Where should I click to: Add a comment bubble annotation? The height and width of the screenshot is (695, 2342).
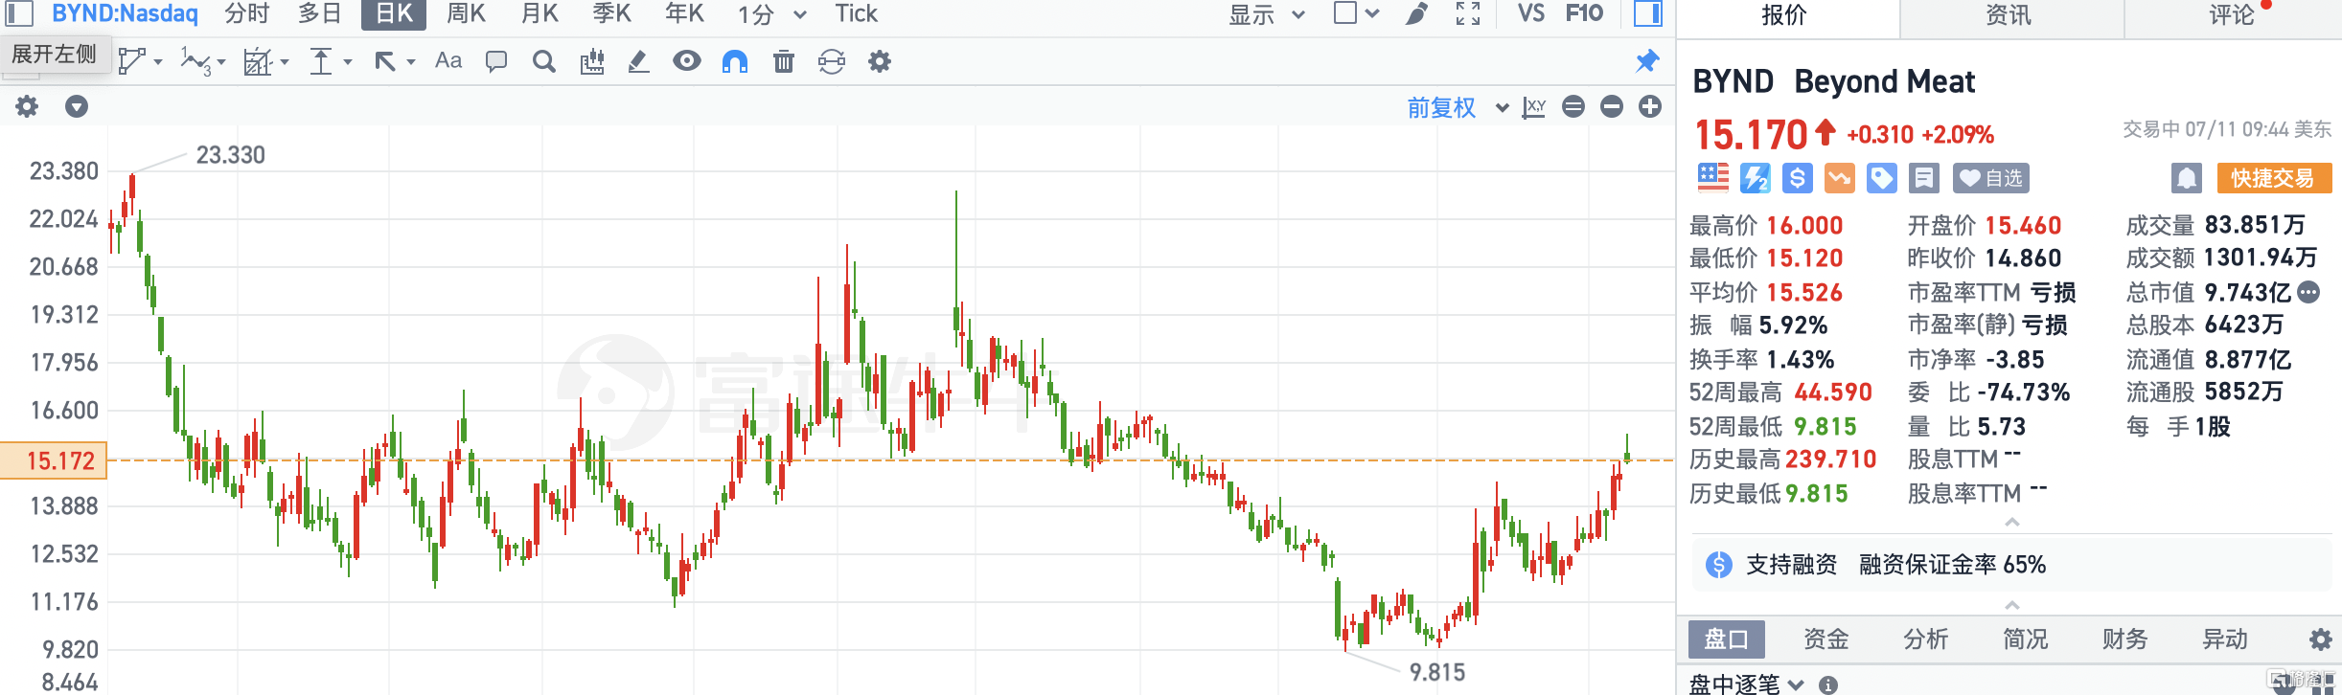tap(496, 62)
